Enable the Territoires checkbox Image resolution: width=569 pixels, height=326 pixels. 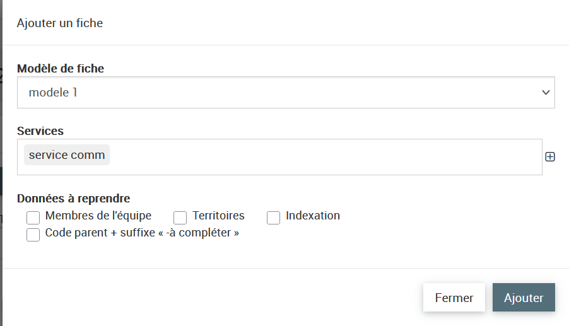(x=180, y=218)
